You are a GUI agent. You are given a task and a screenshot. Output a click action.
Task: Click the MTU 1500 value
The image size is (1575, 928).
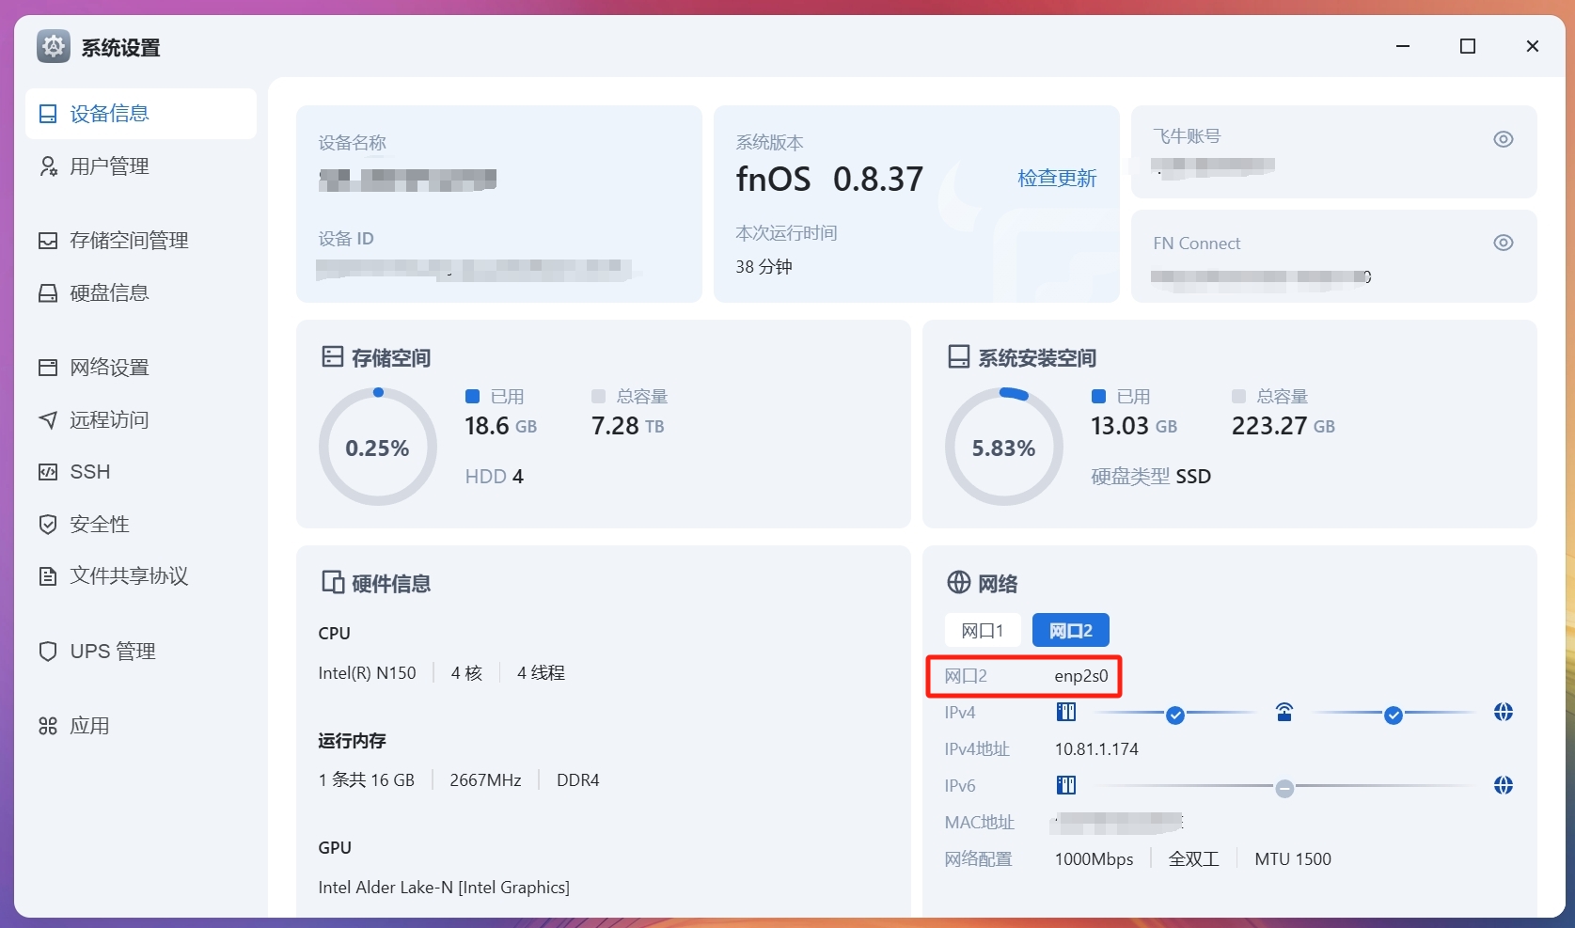point(1293,859)
